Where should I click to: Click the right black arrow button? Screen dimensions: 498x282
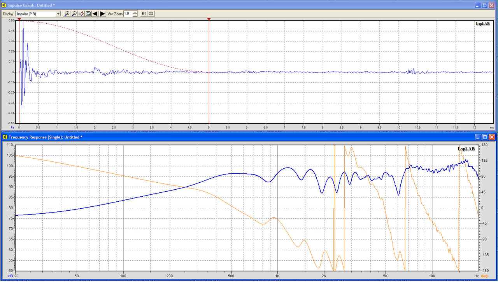click(x=103, y=14)
